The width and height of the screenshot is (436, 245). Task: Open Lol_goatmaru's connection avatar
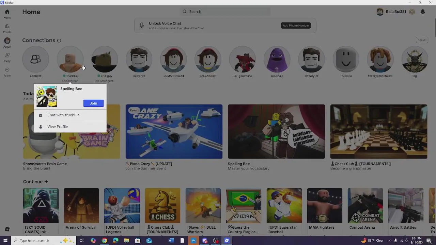[x=243, y=59]
